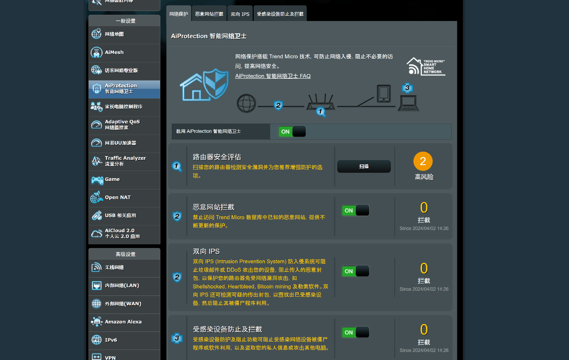
Task: Click the USB 相关应用 icon
Action: tap(96, 215)
